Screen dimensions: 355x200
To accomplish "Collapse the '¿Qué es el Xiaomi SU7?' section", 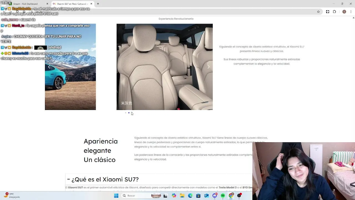I will pos(103,179).
